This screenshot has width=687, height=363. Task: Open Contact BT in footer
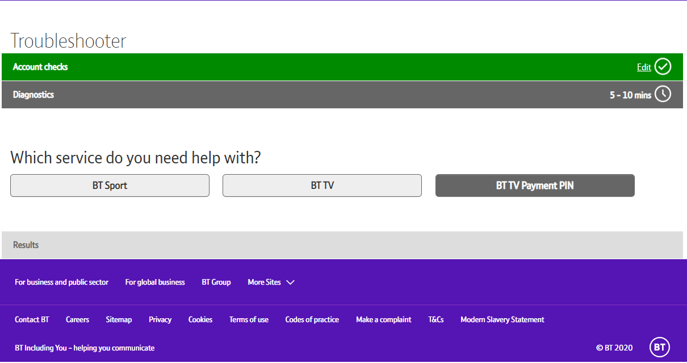[32, 320]
